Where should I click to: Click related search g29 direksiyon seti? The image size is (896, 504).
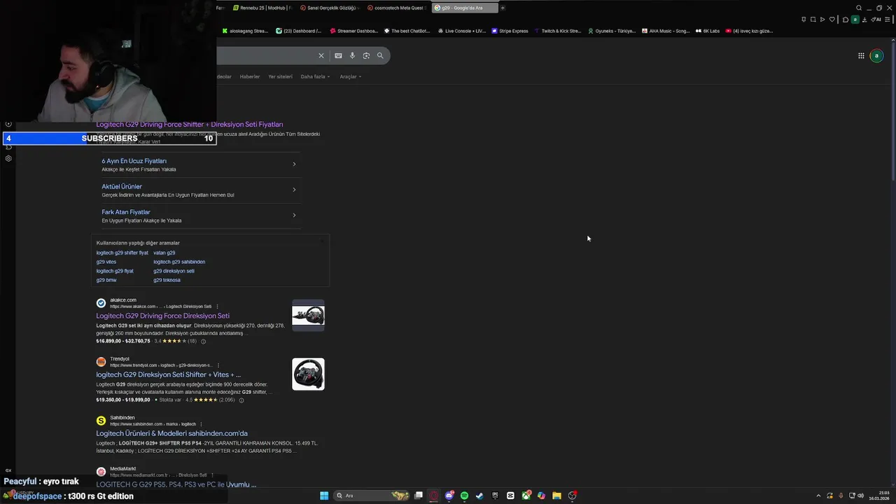174,271
